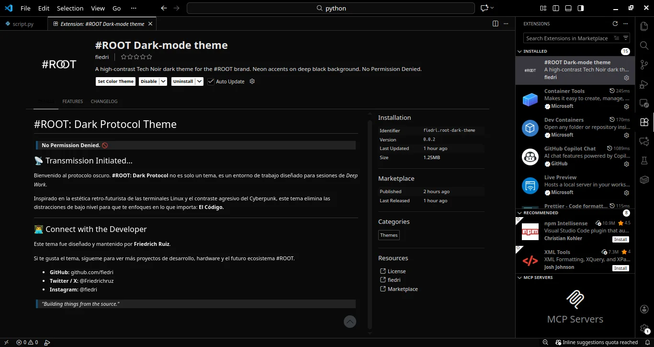Open the Remote Explorer view
The image size is (654, 347).
point(644,103)
